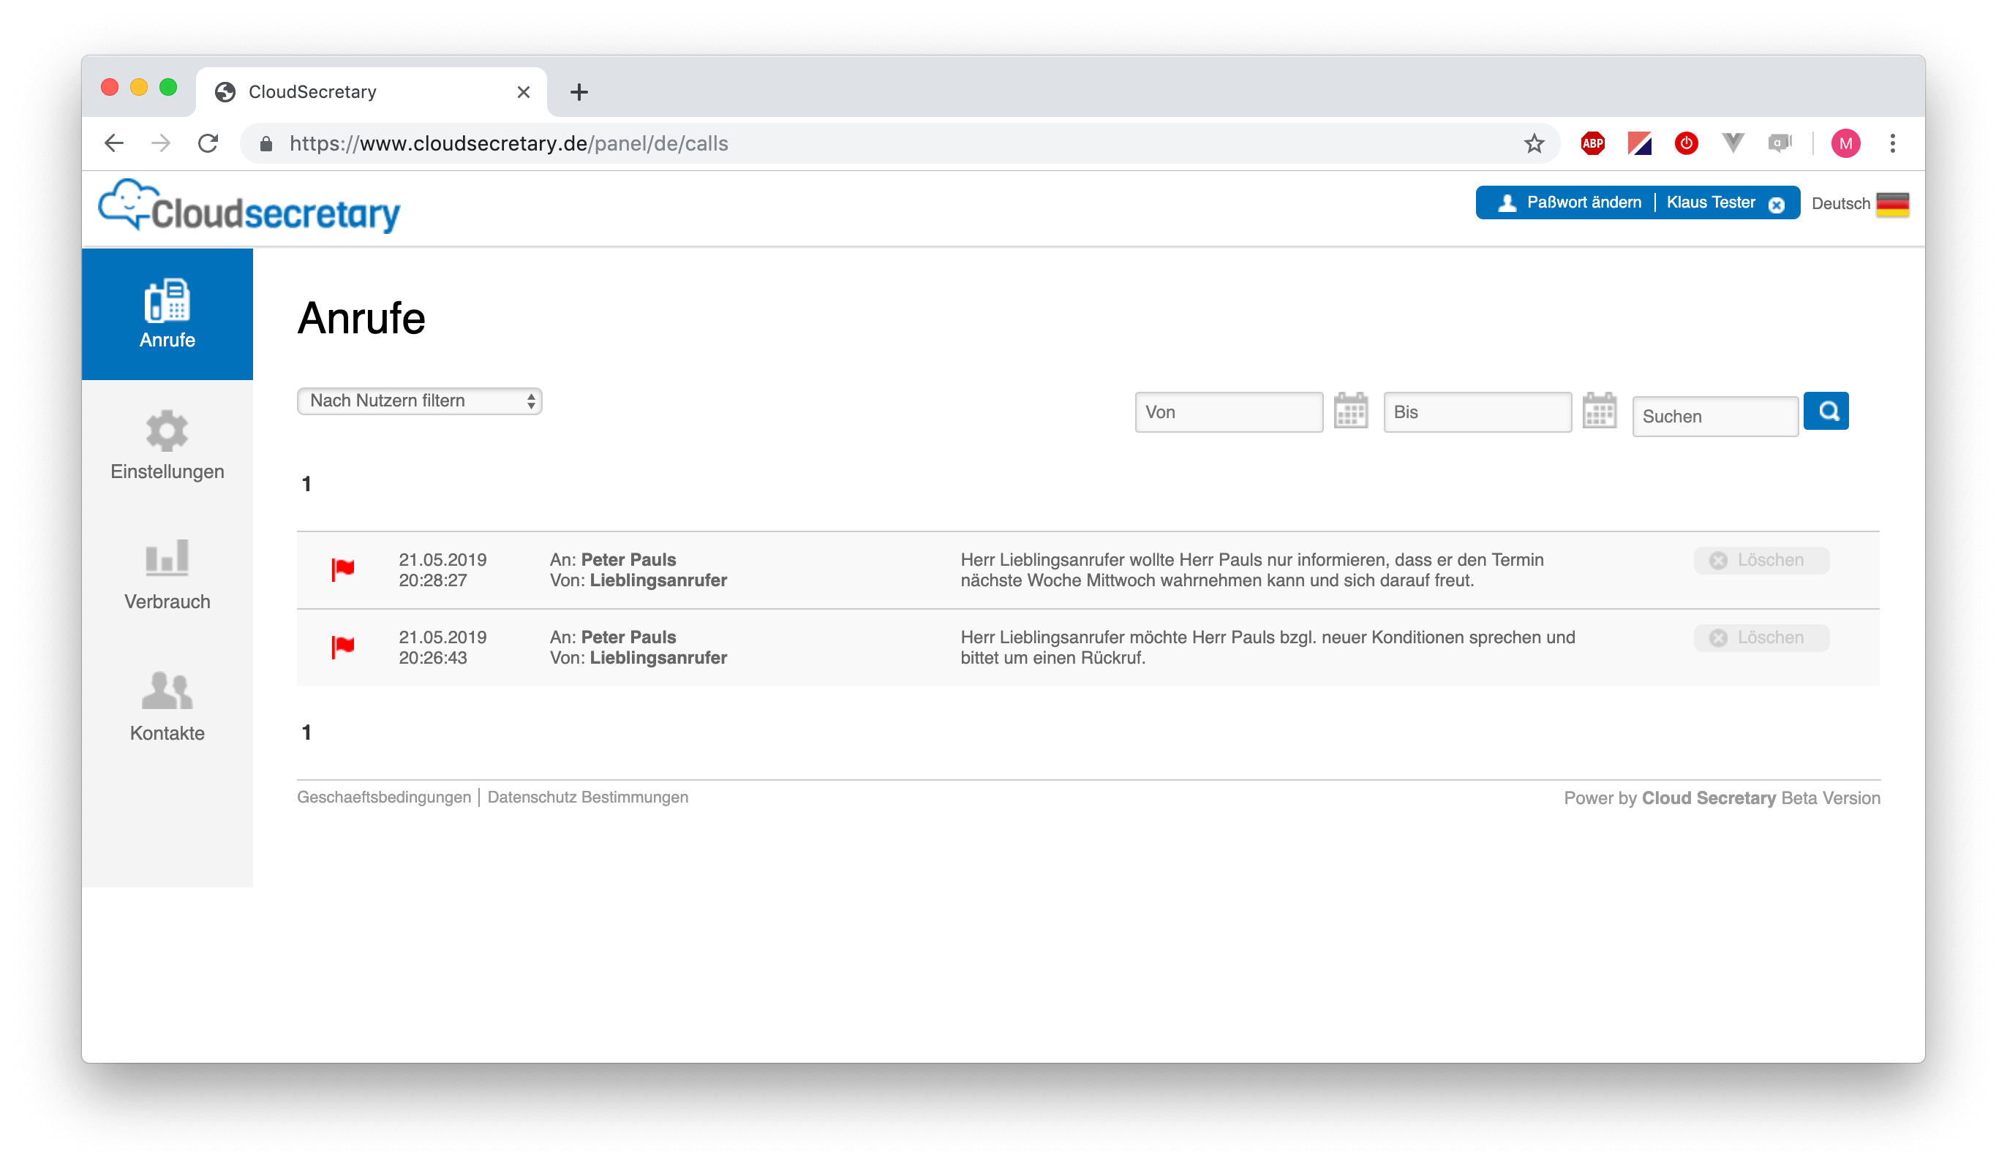Open the Datenschutz Bestimmungen link
2007x1171 pixels.
588,796
